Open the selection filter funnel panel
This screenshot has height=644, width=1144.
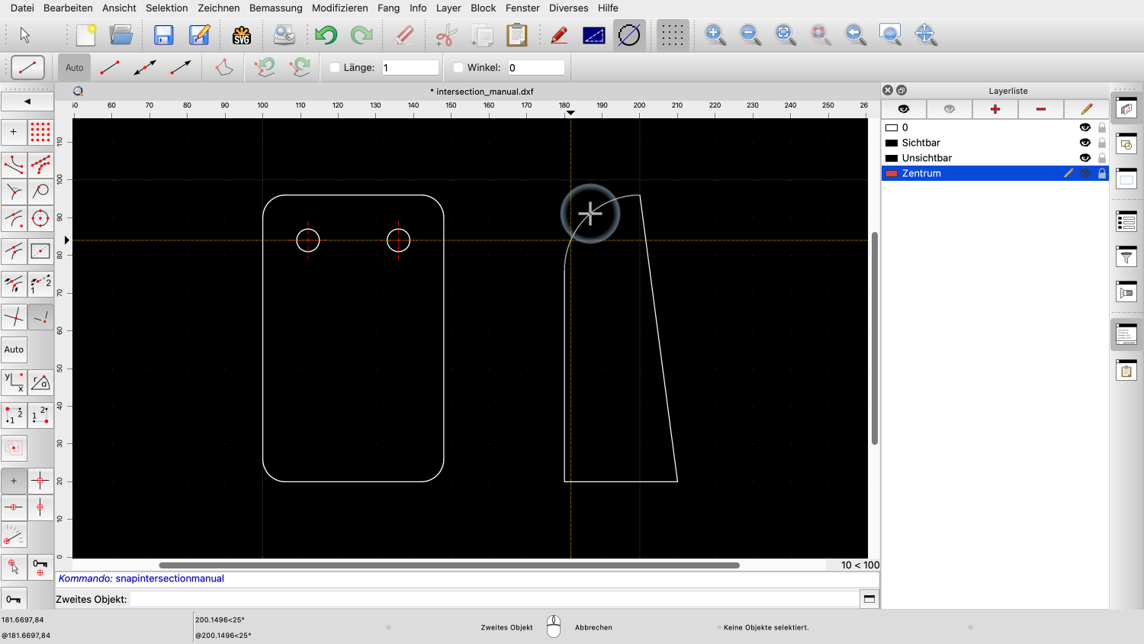click(x=1126, y=256)
